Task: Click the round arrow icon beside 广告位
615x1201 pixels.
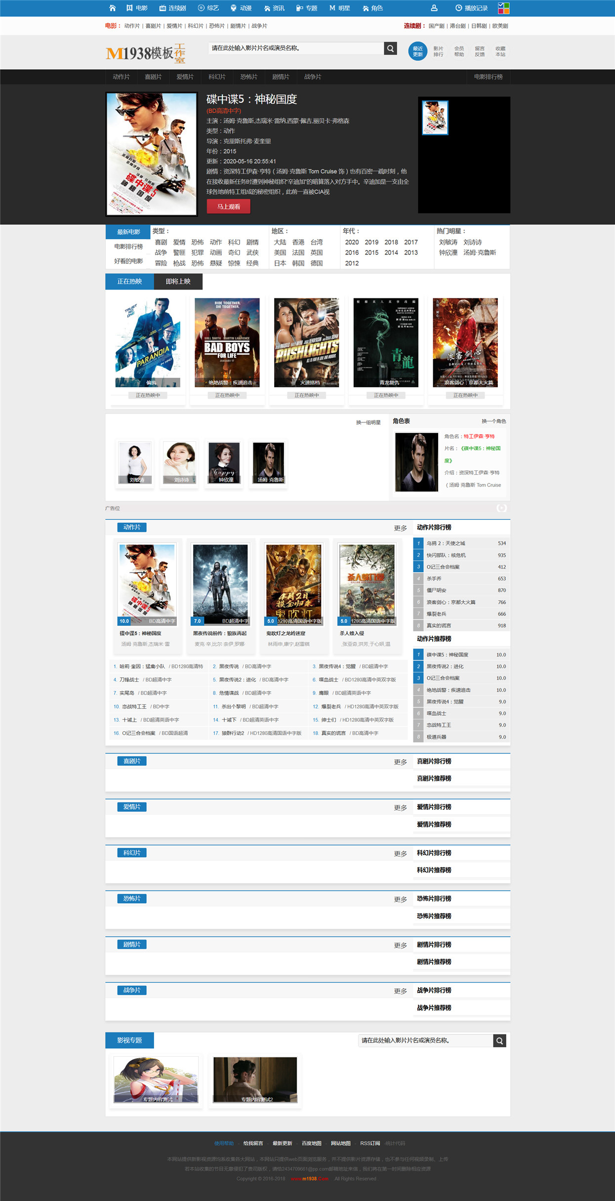Action: tap(501, 508)
